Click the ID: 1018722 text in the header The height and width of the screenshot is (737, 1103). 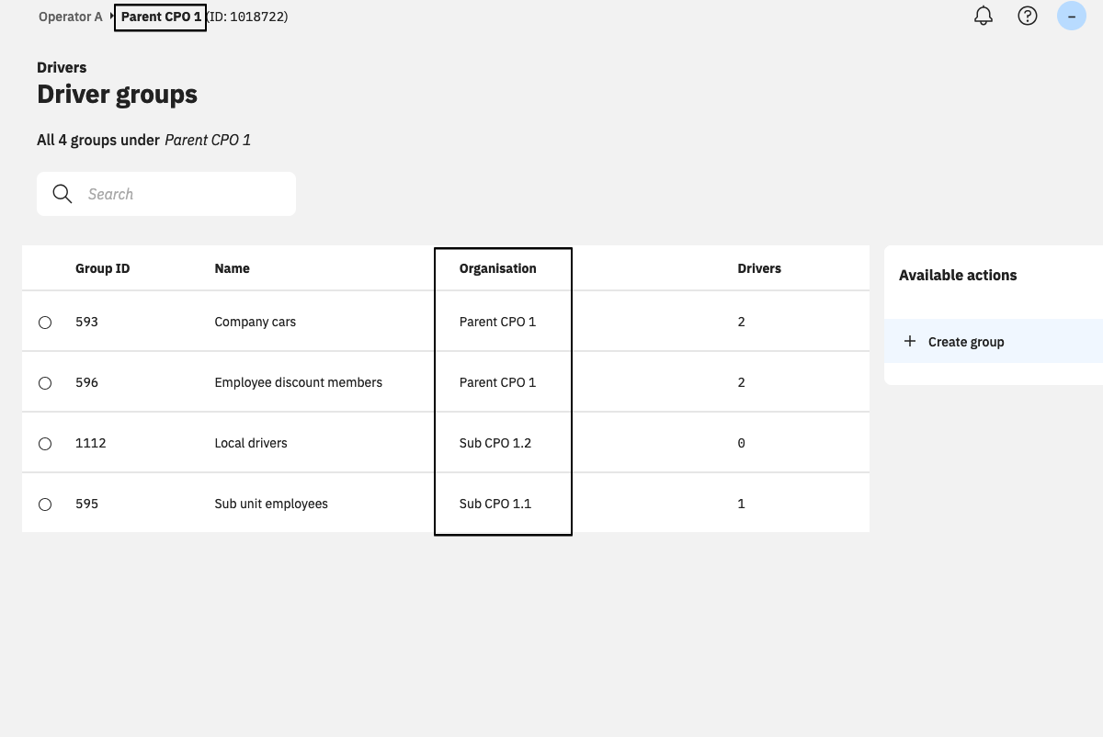pos(247,17)
